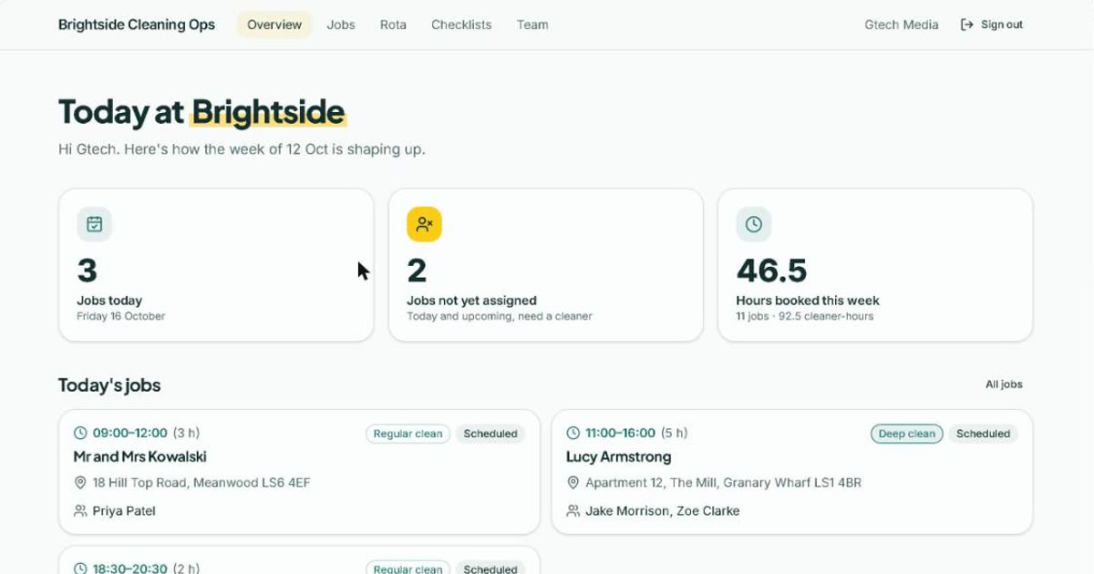
Task: Click address Apartment 12, The Mill, Granary Wharf
Action: tap(723, 483)
